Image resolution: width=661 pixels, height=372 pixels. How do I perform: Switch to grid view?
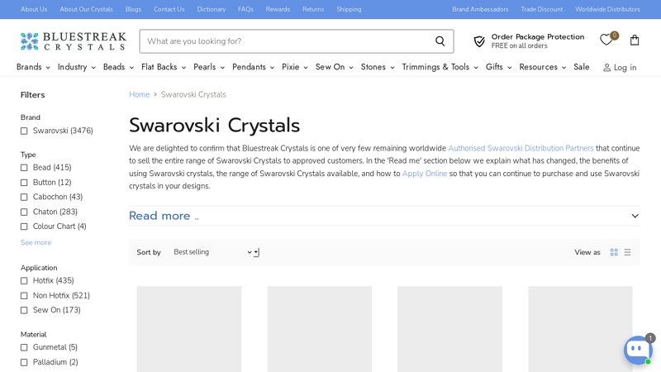point(614,252)
